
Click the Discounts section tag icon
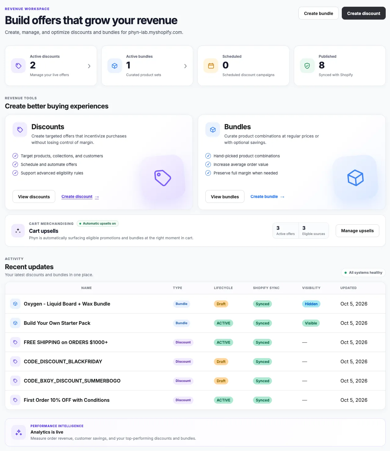click(x=20, y=130)
